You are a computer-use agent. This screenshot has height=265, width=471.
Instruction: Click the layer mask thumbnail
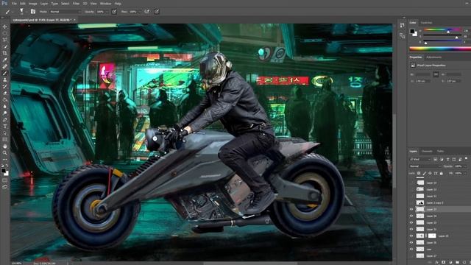[432, 236]
